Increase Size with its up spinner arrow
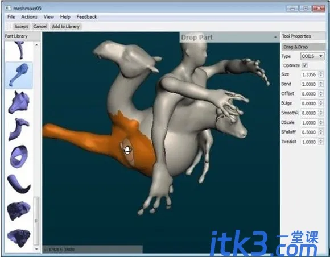Image resolution: width=330 pixels, height=257 pixels. coord(321,73)
